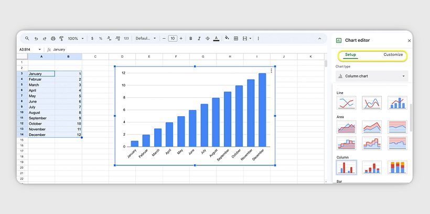Format as percent
Image resolution: width=430 pixels, height=214 pixels.
pos(101,39)
